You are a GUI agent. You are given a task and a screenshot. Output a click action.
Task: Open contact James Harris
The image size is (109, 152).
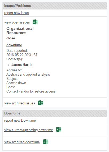(x=22, y=65)
